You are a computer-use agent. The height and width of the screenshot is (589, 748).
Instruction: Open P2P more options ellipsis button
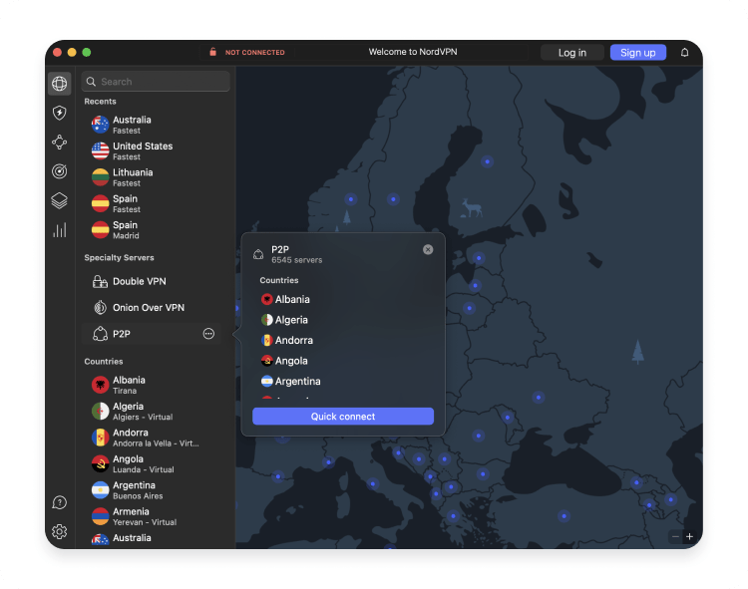click(208, 334)
